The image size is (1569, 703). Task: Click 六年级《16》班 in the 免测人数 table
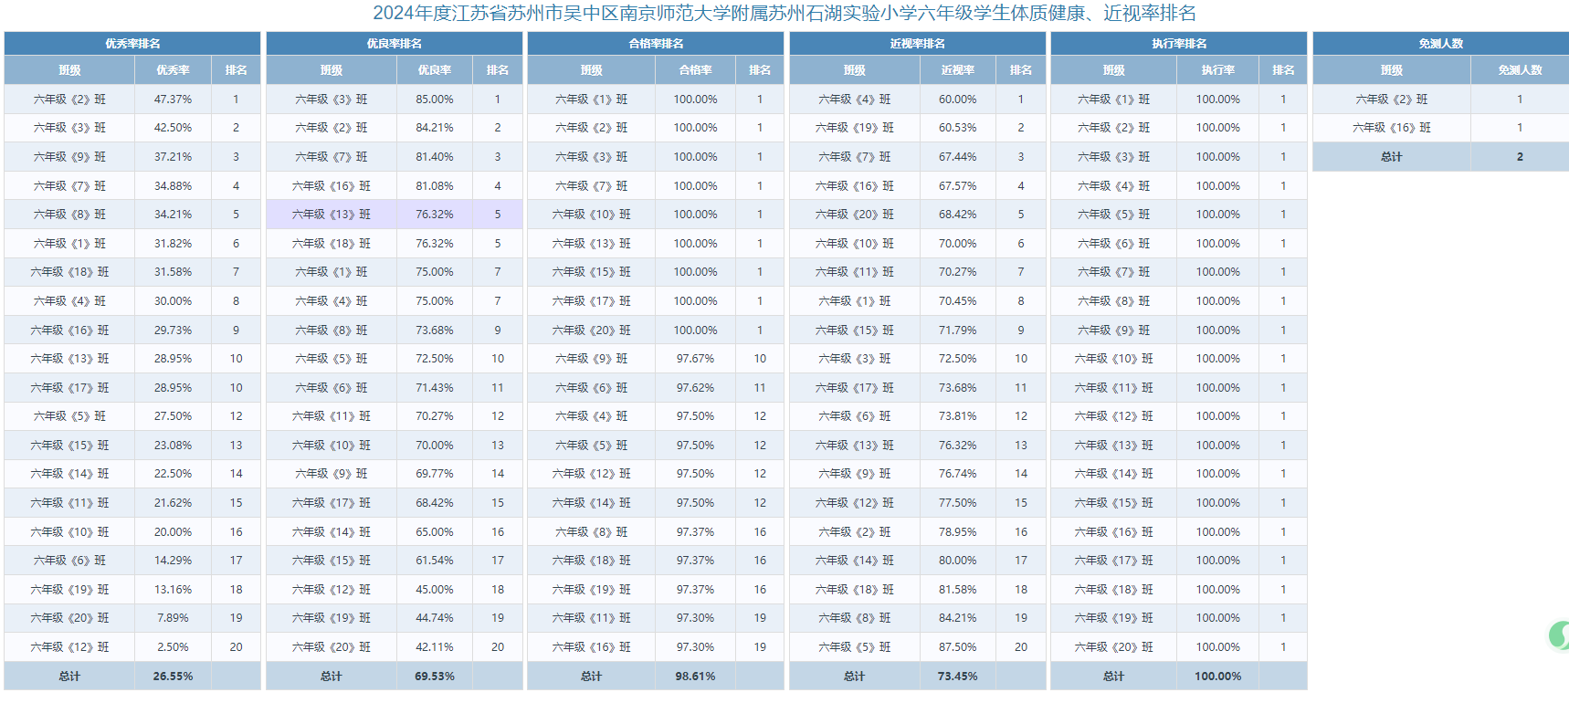[x=1391, y=128]
